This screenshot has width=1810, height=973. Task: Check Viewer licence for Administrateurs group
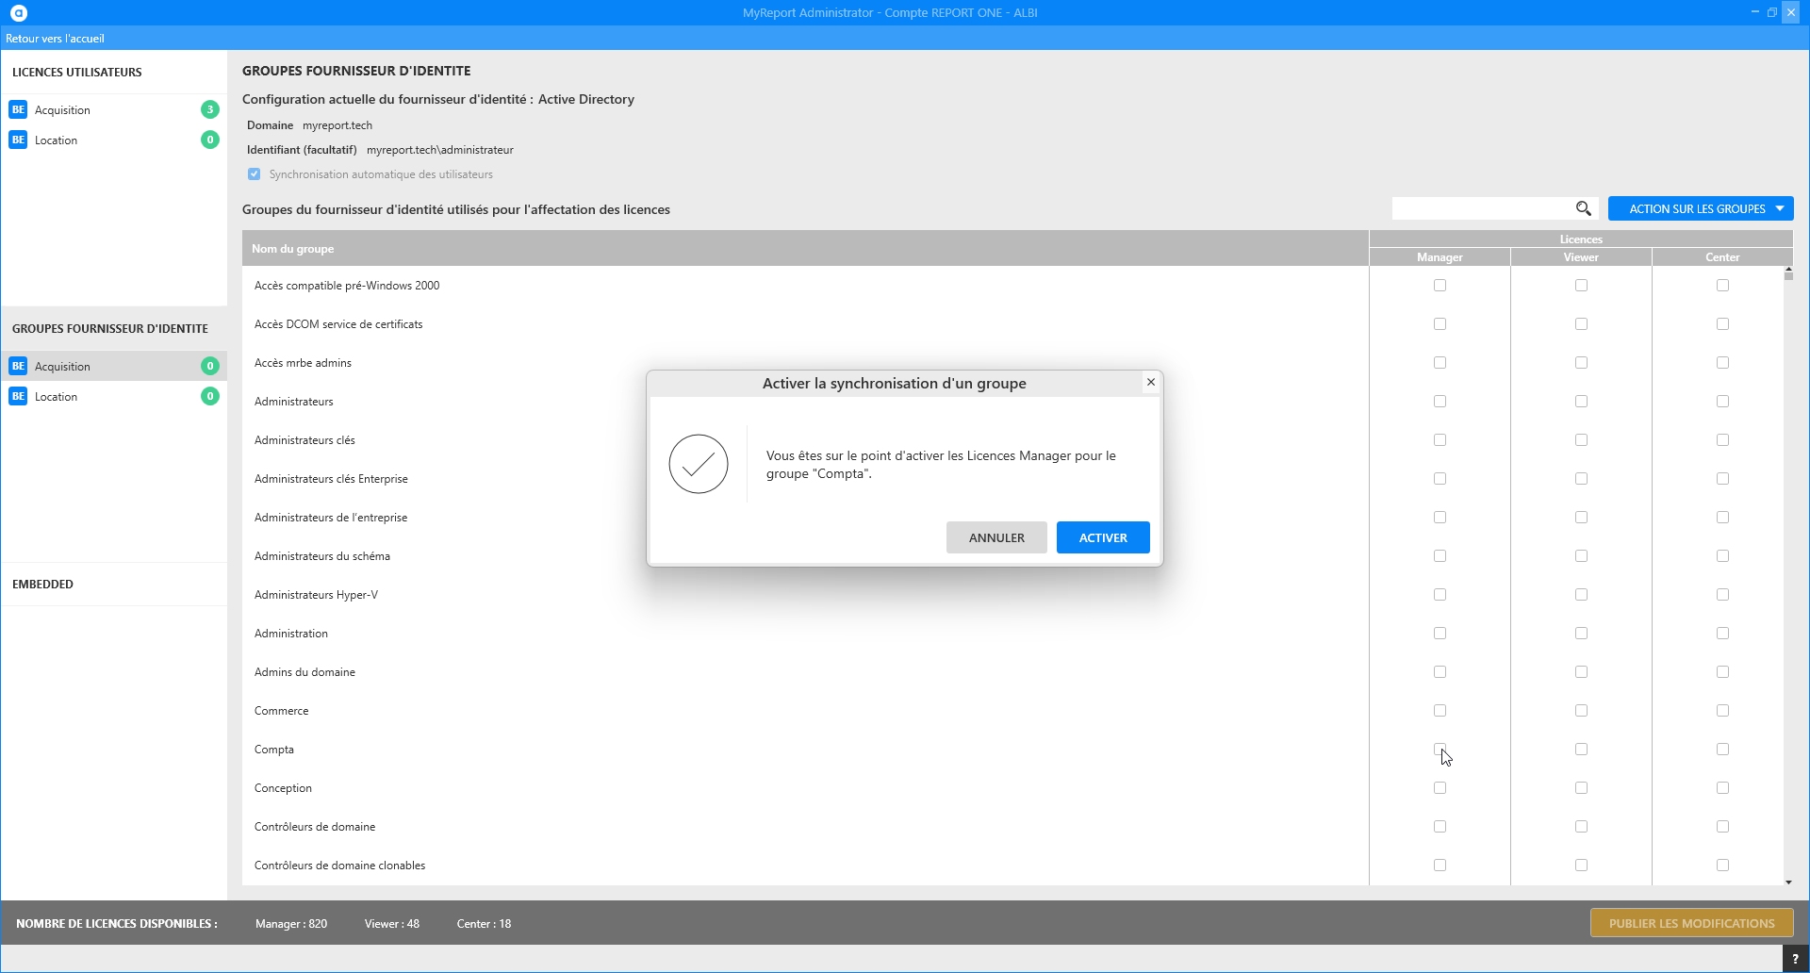point(1581,402)
